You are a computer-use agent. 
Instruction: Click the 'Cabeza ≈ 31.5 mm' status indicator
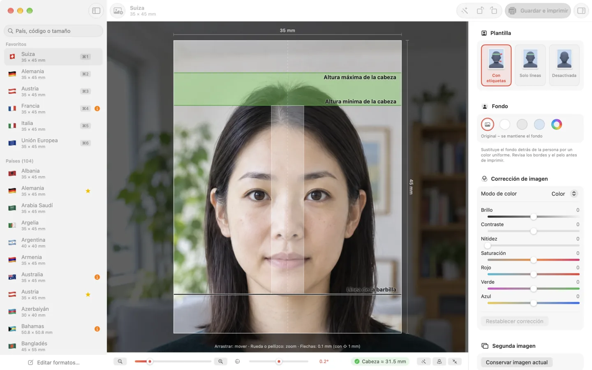pyautogui.click(x=380, y=361)
